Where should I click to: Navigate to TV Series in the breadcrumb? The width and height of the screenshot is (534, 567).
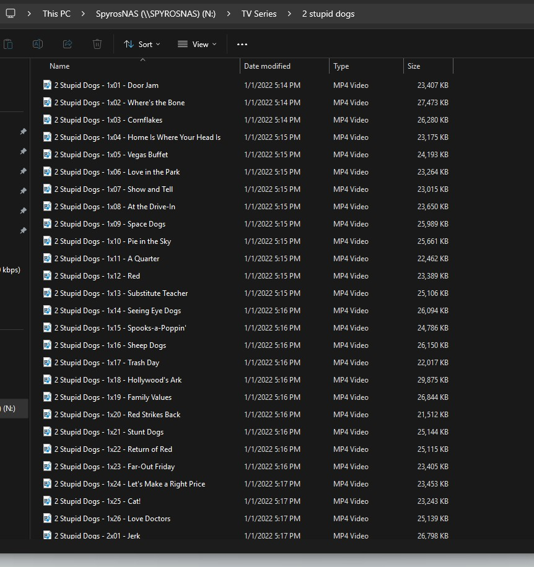coord(259,14)
